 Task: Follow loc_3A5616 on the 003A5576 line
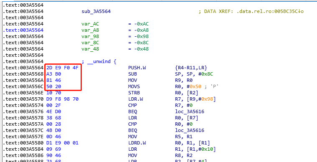(x=190, y=112)
